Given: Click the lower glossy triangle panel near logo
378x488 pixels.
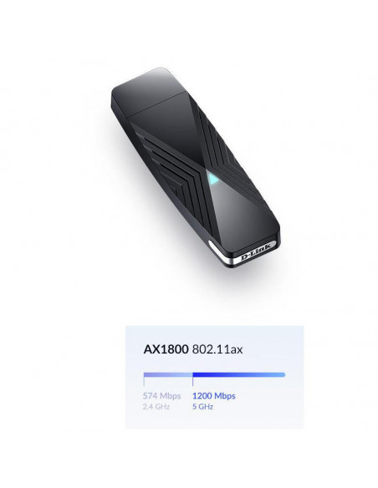Looking at the screenshot, I should (242, 215).
